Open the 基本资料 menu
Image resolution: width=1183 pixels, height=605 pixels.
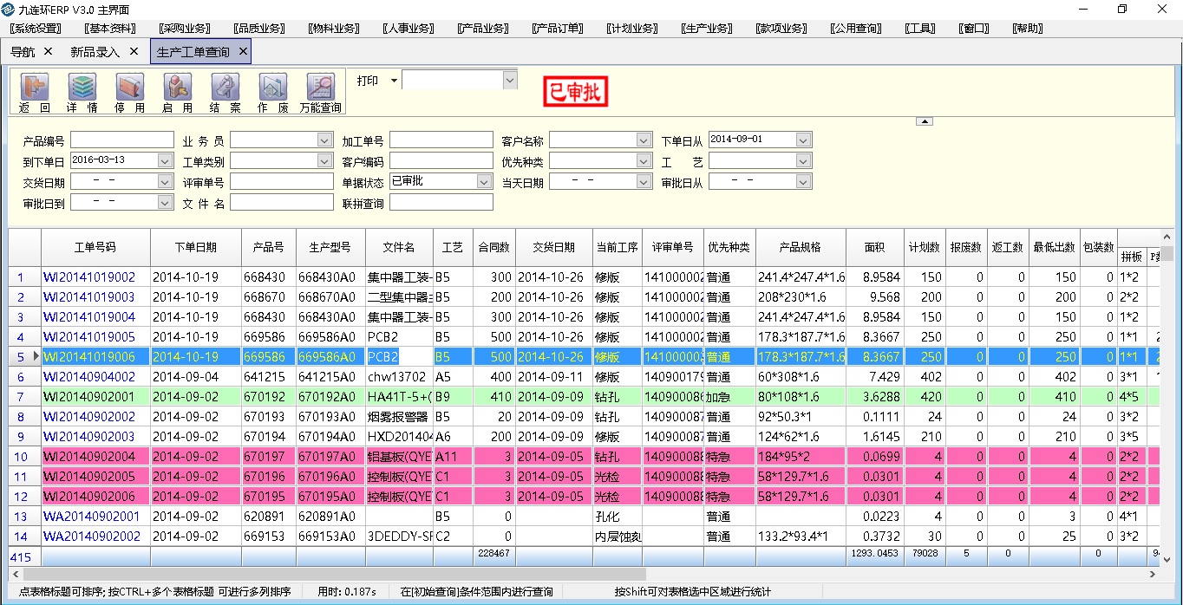point(110,29)
